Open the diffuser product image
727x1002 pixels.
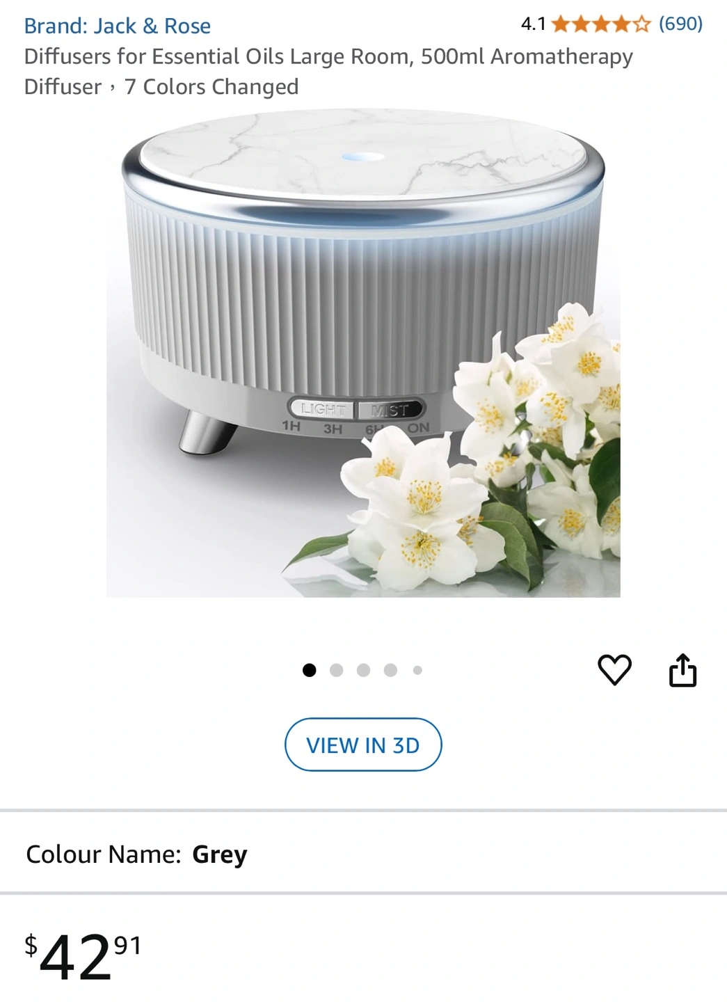point(363,353)
